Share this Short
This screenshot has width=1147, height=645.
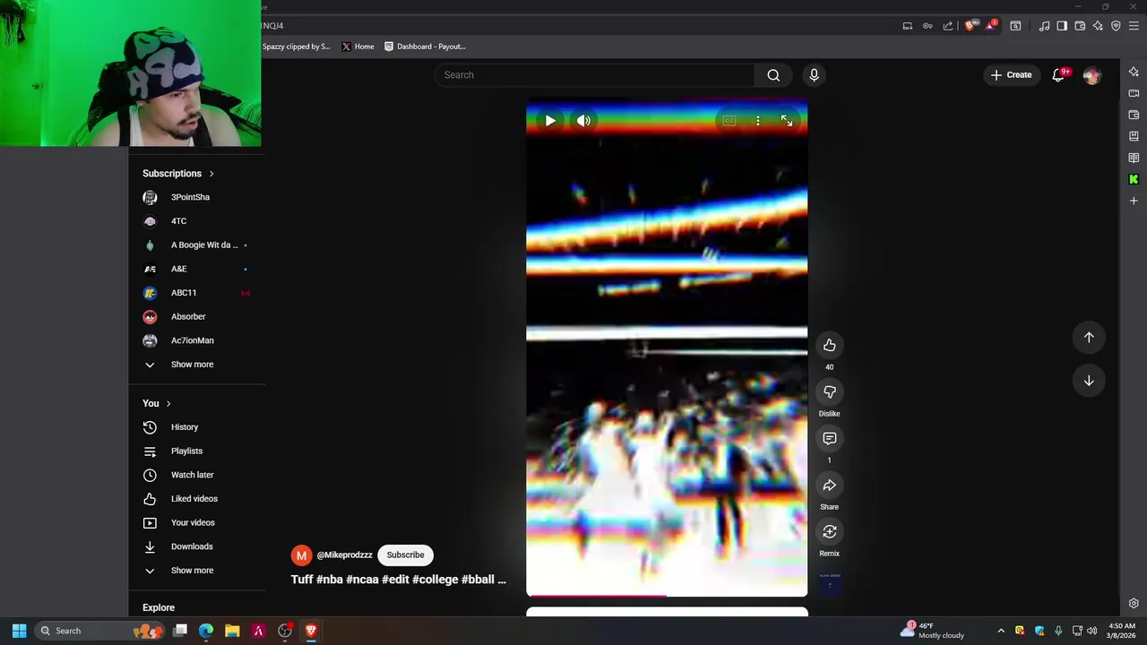[830, 485]
